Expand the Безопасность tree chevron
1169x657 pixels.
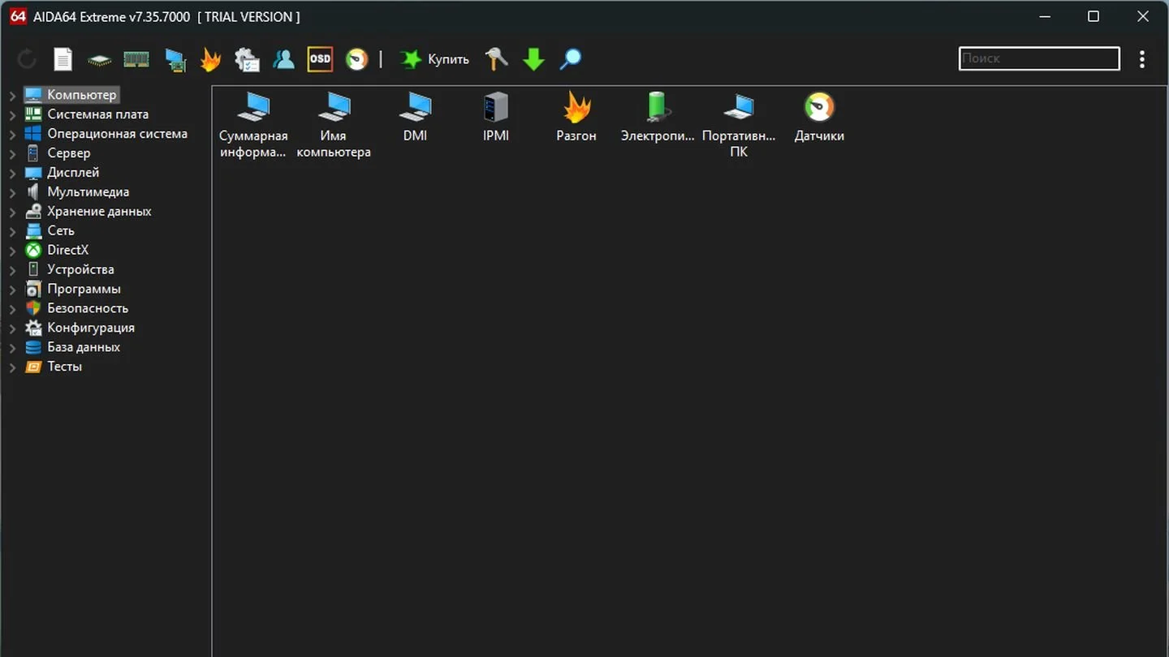[12, 310]
